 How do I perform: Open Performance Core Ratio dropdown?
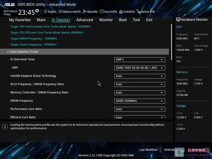139,109
